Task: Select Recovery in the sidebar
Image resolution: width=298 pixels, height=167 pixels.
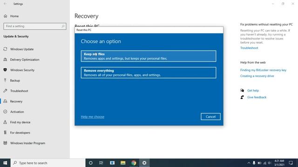Action: point(16,102)
